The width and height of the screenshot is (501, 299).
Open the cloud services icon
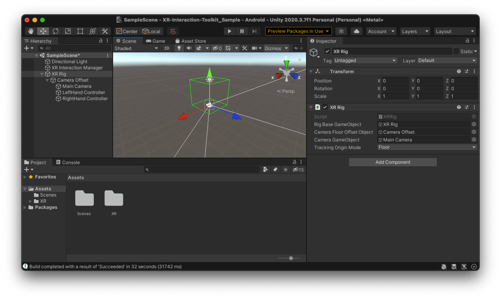[356, 31]
